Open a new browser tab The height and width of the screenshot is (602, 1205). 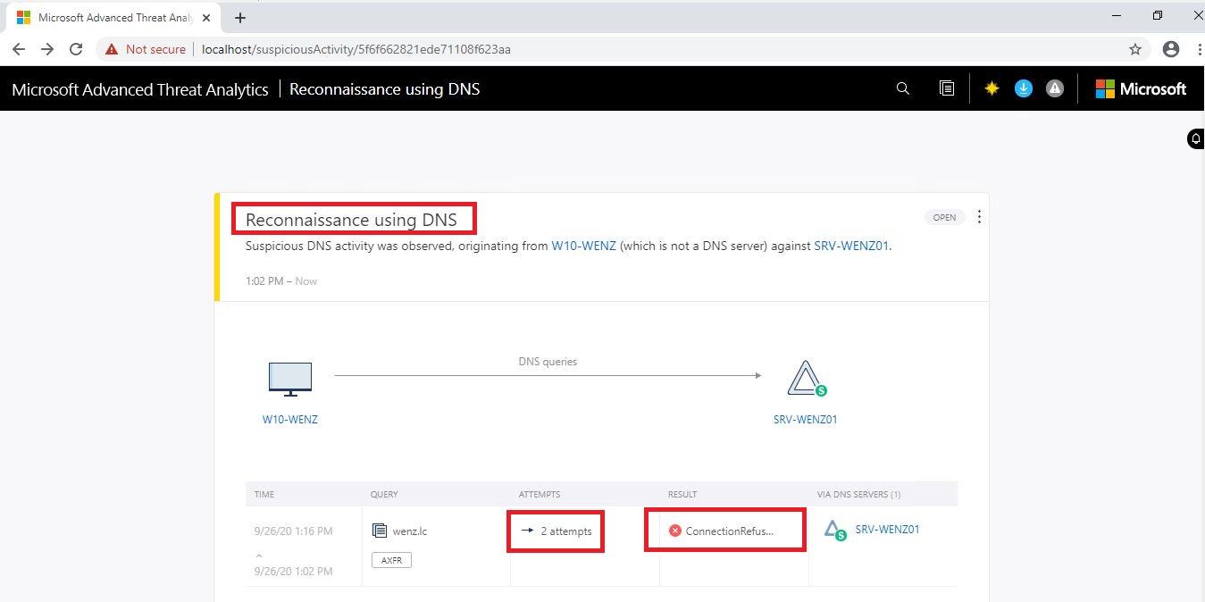(x=240, y=18)
